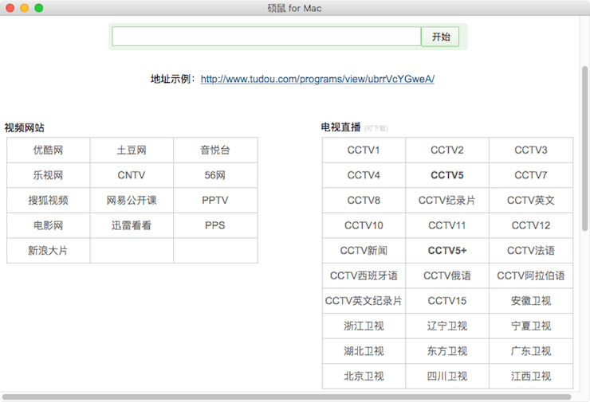Click the 视频网站 section heading
The height and width of the screenshot is (402, 590).
point(25,127)
